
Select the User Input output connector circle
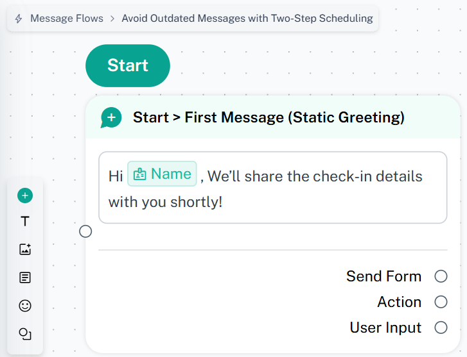[x=441, y=328]
